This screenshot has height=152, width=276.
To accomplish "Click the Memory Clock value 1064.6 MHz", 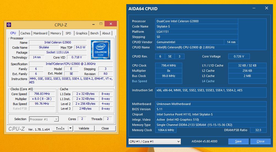I will click(166, 130).
